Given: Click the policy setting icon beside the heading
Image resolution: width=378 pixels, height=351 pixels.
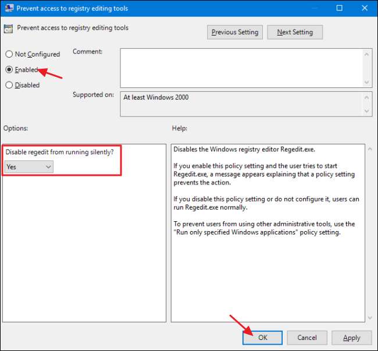Looking at the screenshot, I should [x=8, y=29].
